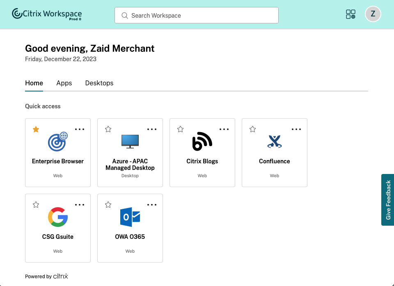Favorite the OWA O365 app star
This screenshot has height=286, width=394.
point(108,205)
